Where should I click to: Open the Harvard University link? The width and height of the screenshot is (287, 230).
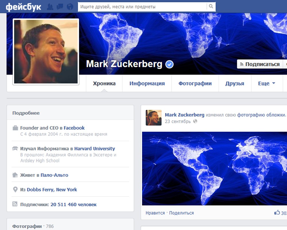pos(95,149)
